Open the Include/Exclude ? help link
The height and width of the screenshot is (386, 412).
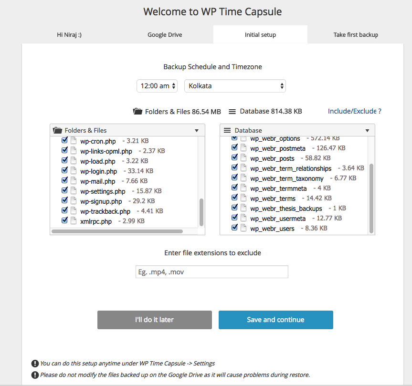tap(354, 111)
